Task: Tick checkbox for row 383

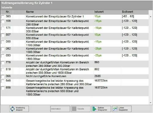Action: point(3,17)
